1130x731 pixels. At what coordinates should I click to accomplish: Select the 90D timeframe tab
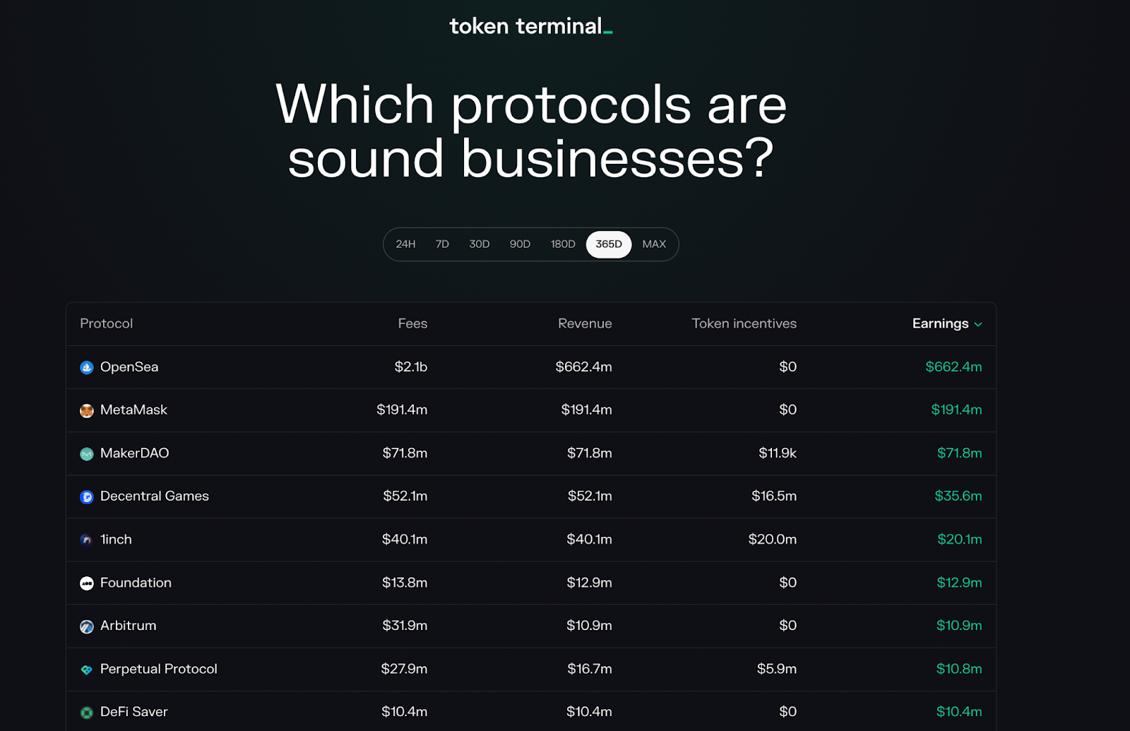[x=520, y=244]
